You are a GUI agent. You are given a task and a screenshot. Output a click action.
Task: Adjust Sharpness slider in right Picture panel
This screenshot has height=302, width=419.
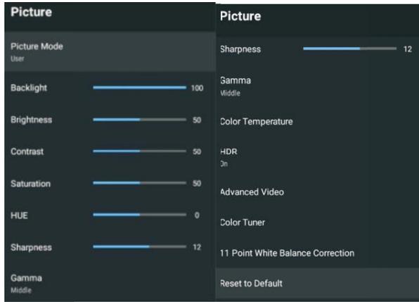(x=350, y=49)
